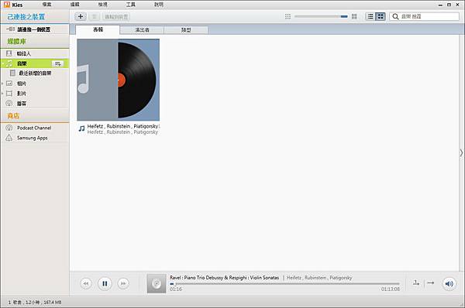
Task: Click the plus add-music button
Action: pos(81,16)
